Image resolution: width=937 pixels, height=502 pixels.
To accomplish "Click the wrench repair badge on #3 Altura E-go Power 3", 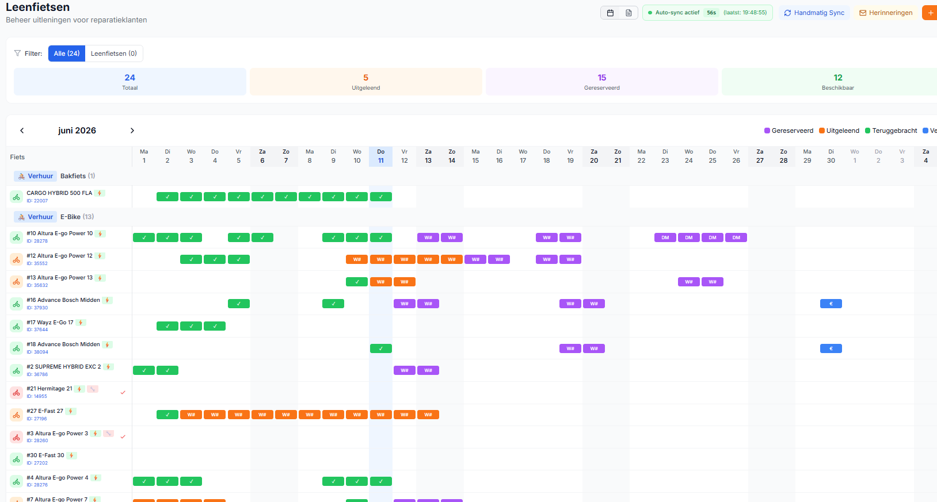I will point(108,434).
